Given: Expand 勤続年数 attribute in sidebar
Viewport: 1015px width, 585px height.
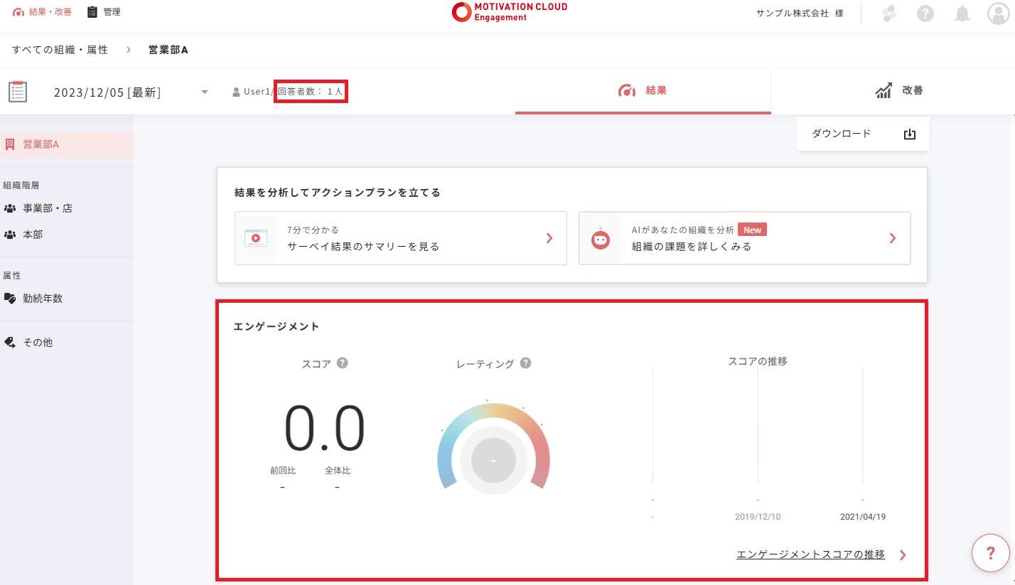Looking at the screenshot, I should 43,299.
